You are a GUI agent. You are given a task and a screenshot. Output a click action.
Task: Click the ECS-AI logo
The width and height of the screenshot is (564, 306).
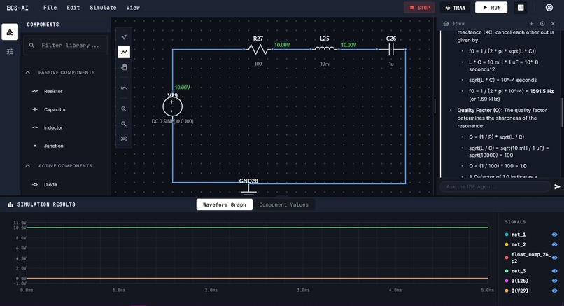(x=17, y=8)
